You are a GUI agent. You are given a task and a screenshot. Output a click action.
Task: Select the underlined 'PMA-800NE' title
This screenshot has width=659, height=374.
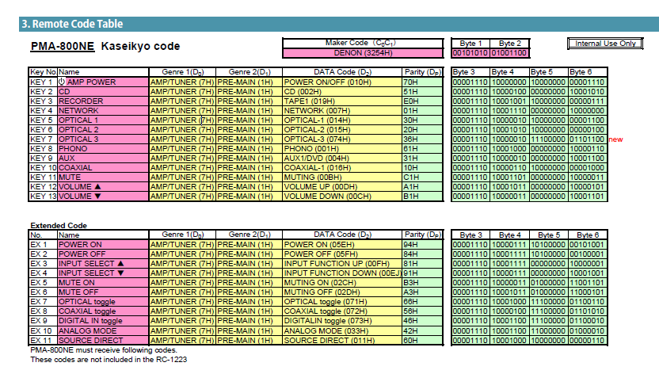[63, 46]
